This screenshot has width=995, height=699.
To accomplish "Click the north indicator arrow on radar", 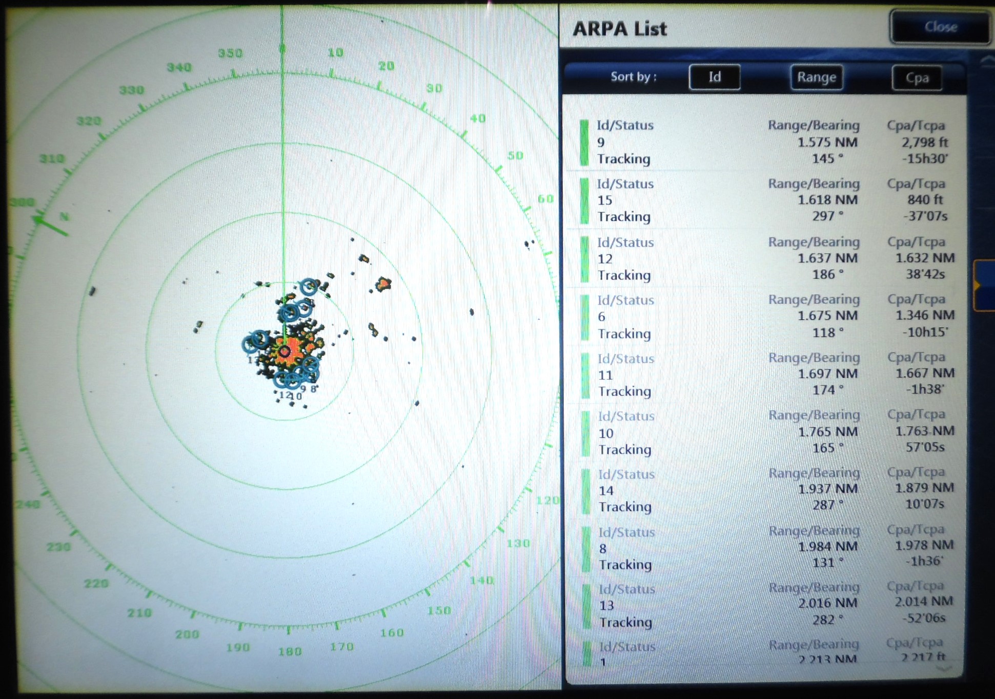I will pos(50,226).
